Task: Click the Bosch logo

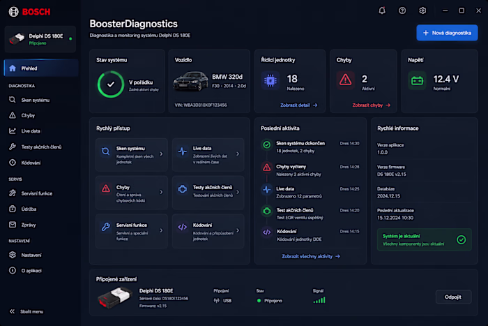Action: pos(29,12)
